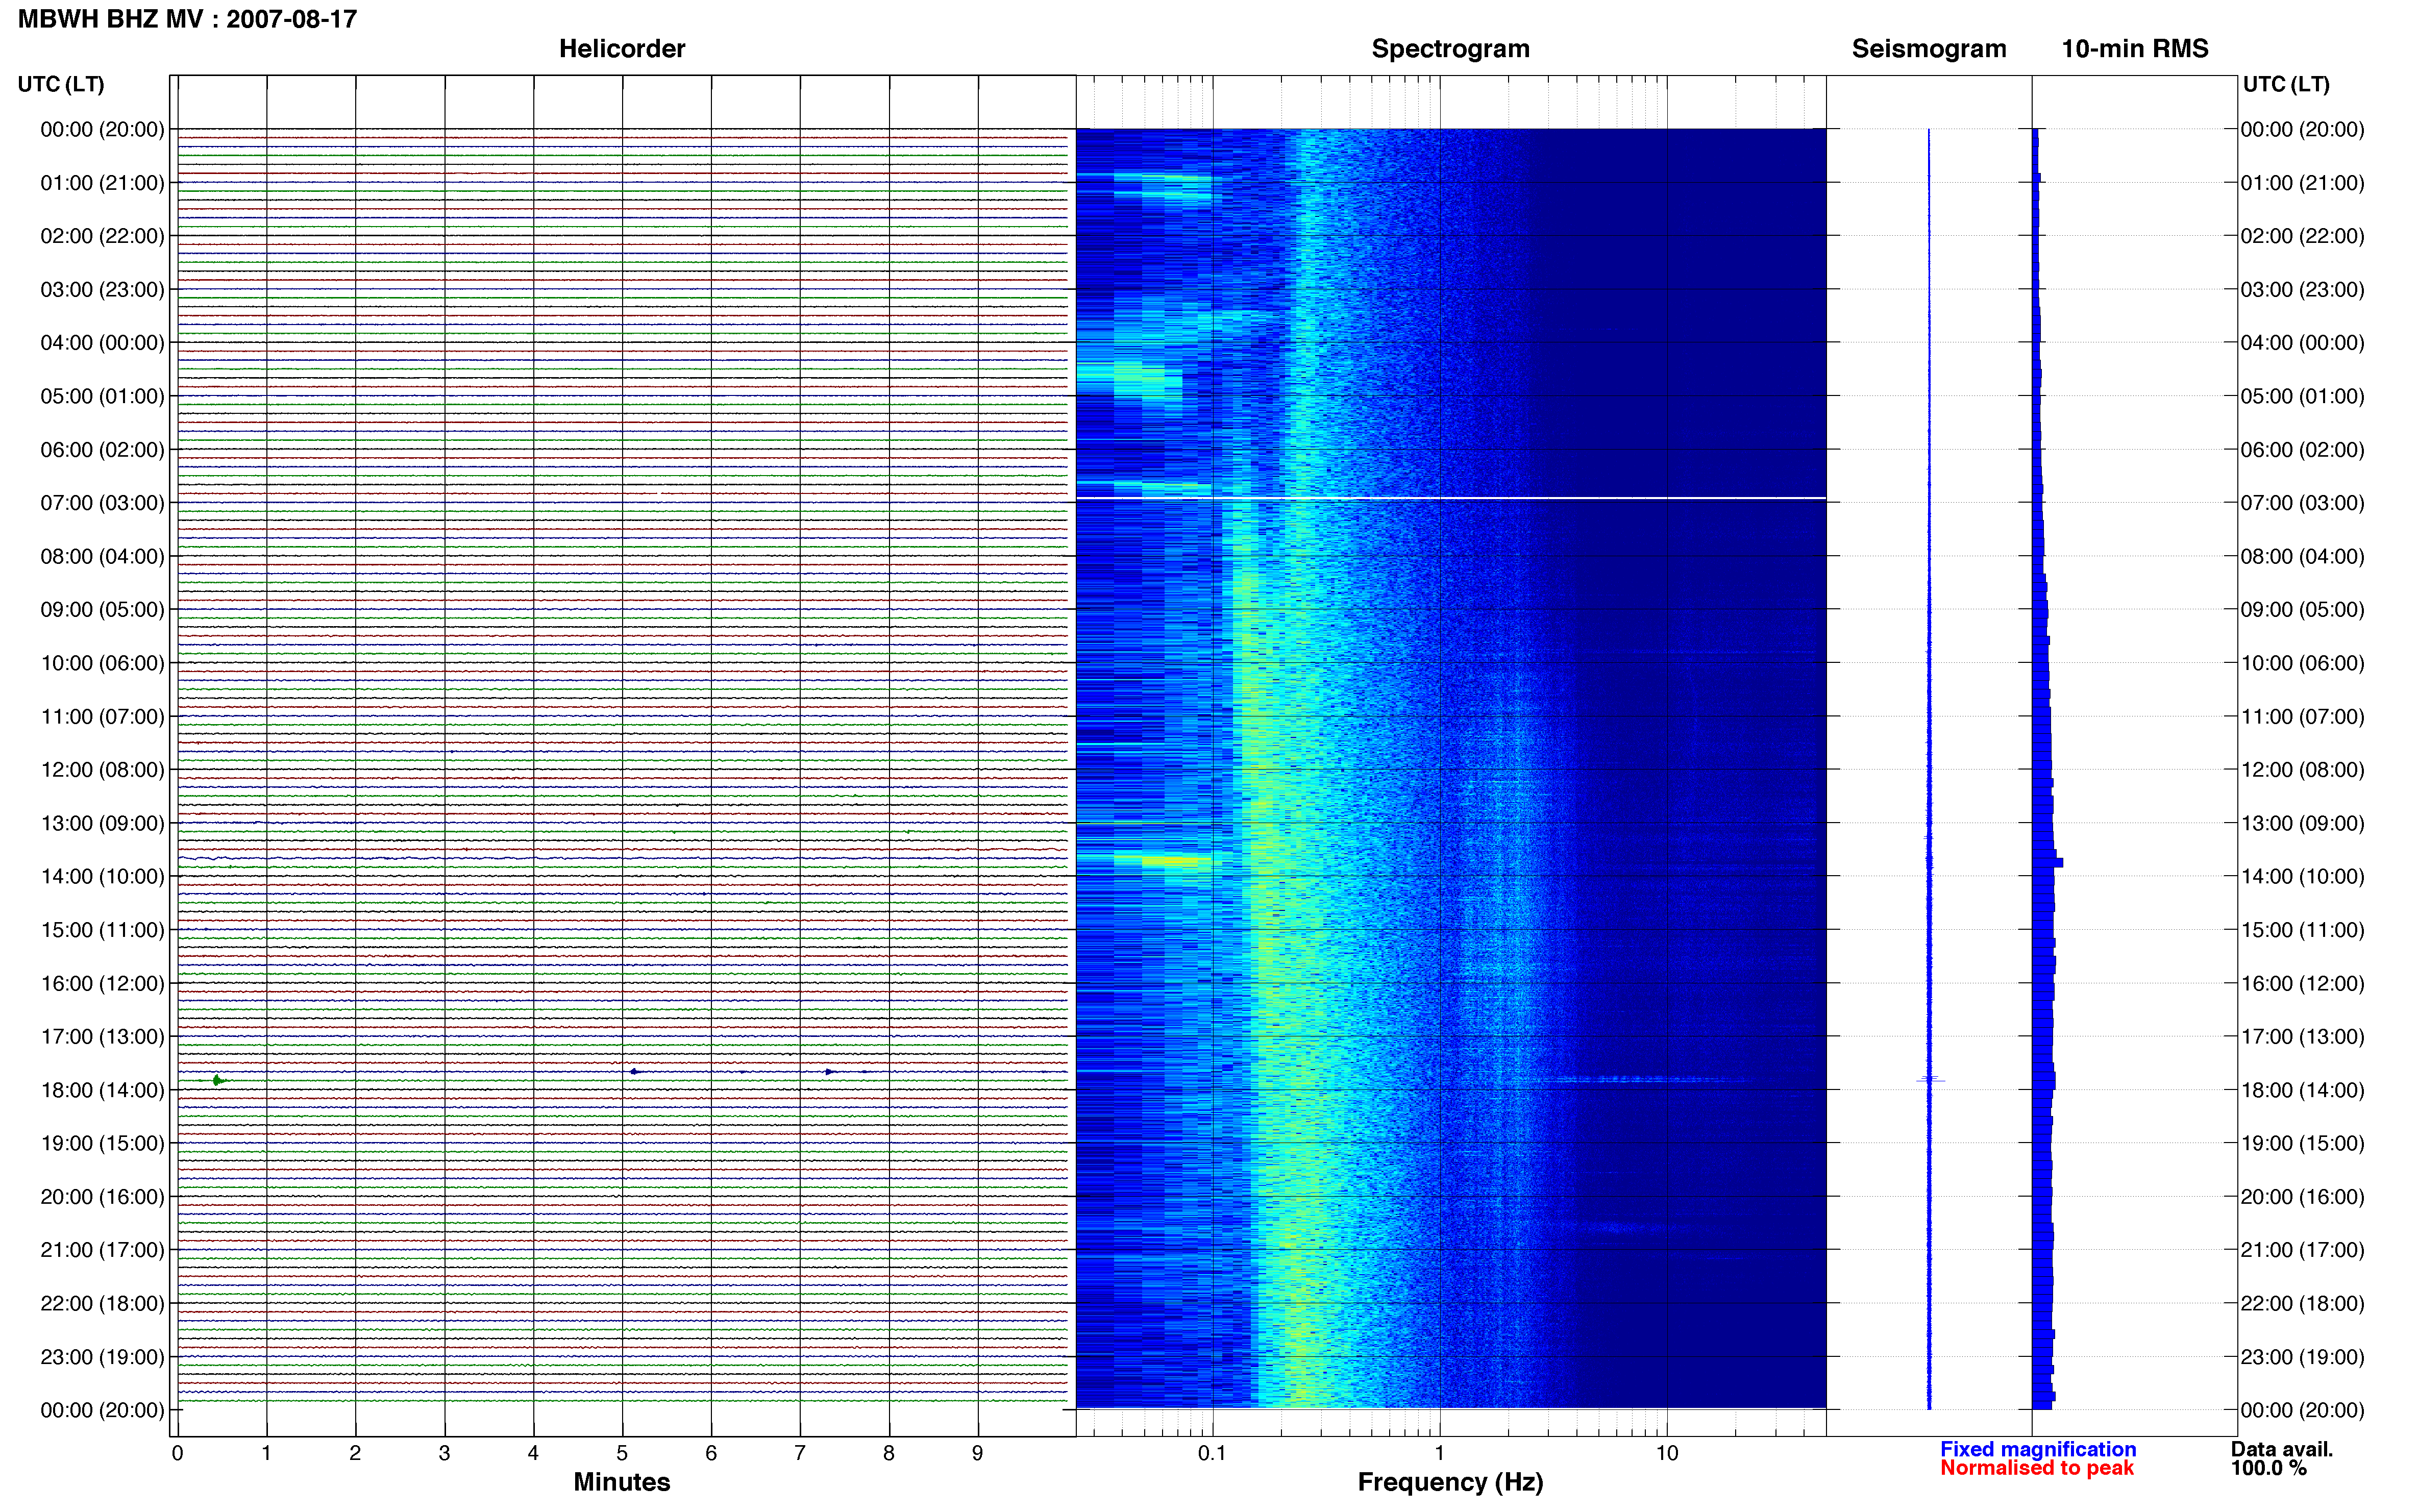Click left-axis time label '14:00 (10:00)'
This screenshot has height=1512, width=2419.
(x=102, y=877)
